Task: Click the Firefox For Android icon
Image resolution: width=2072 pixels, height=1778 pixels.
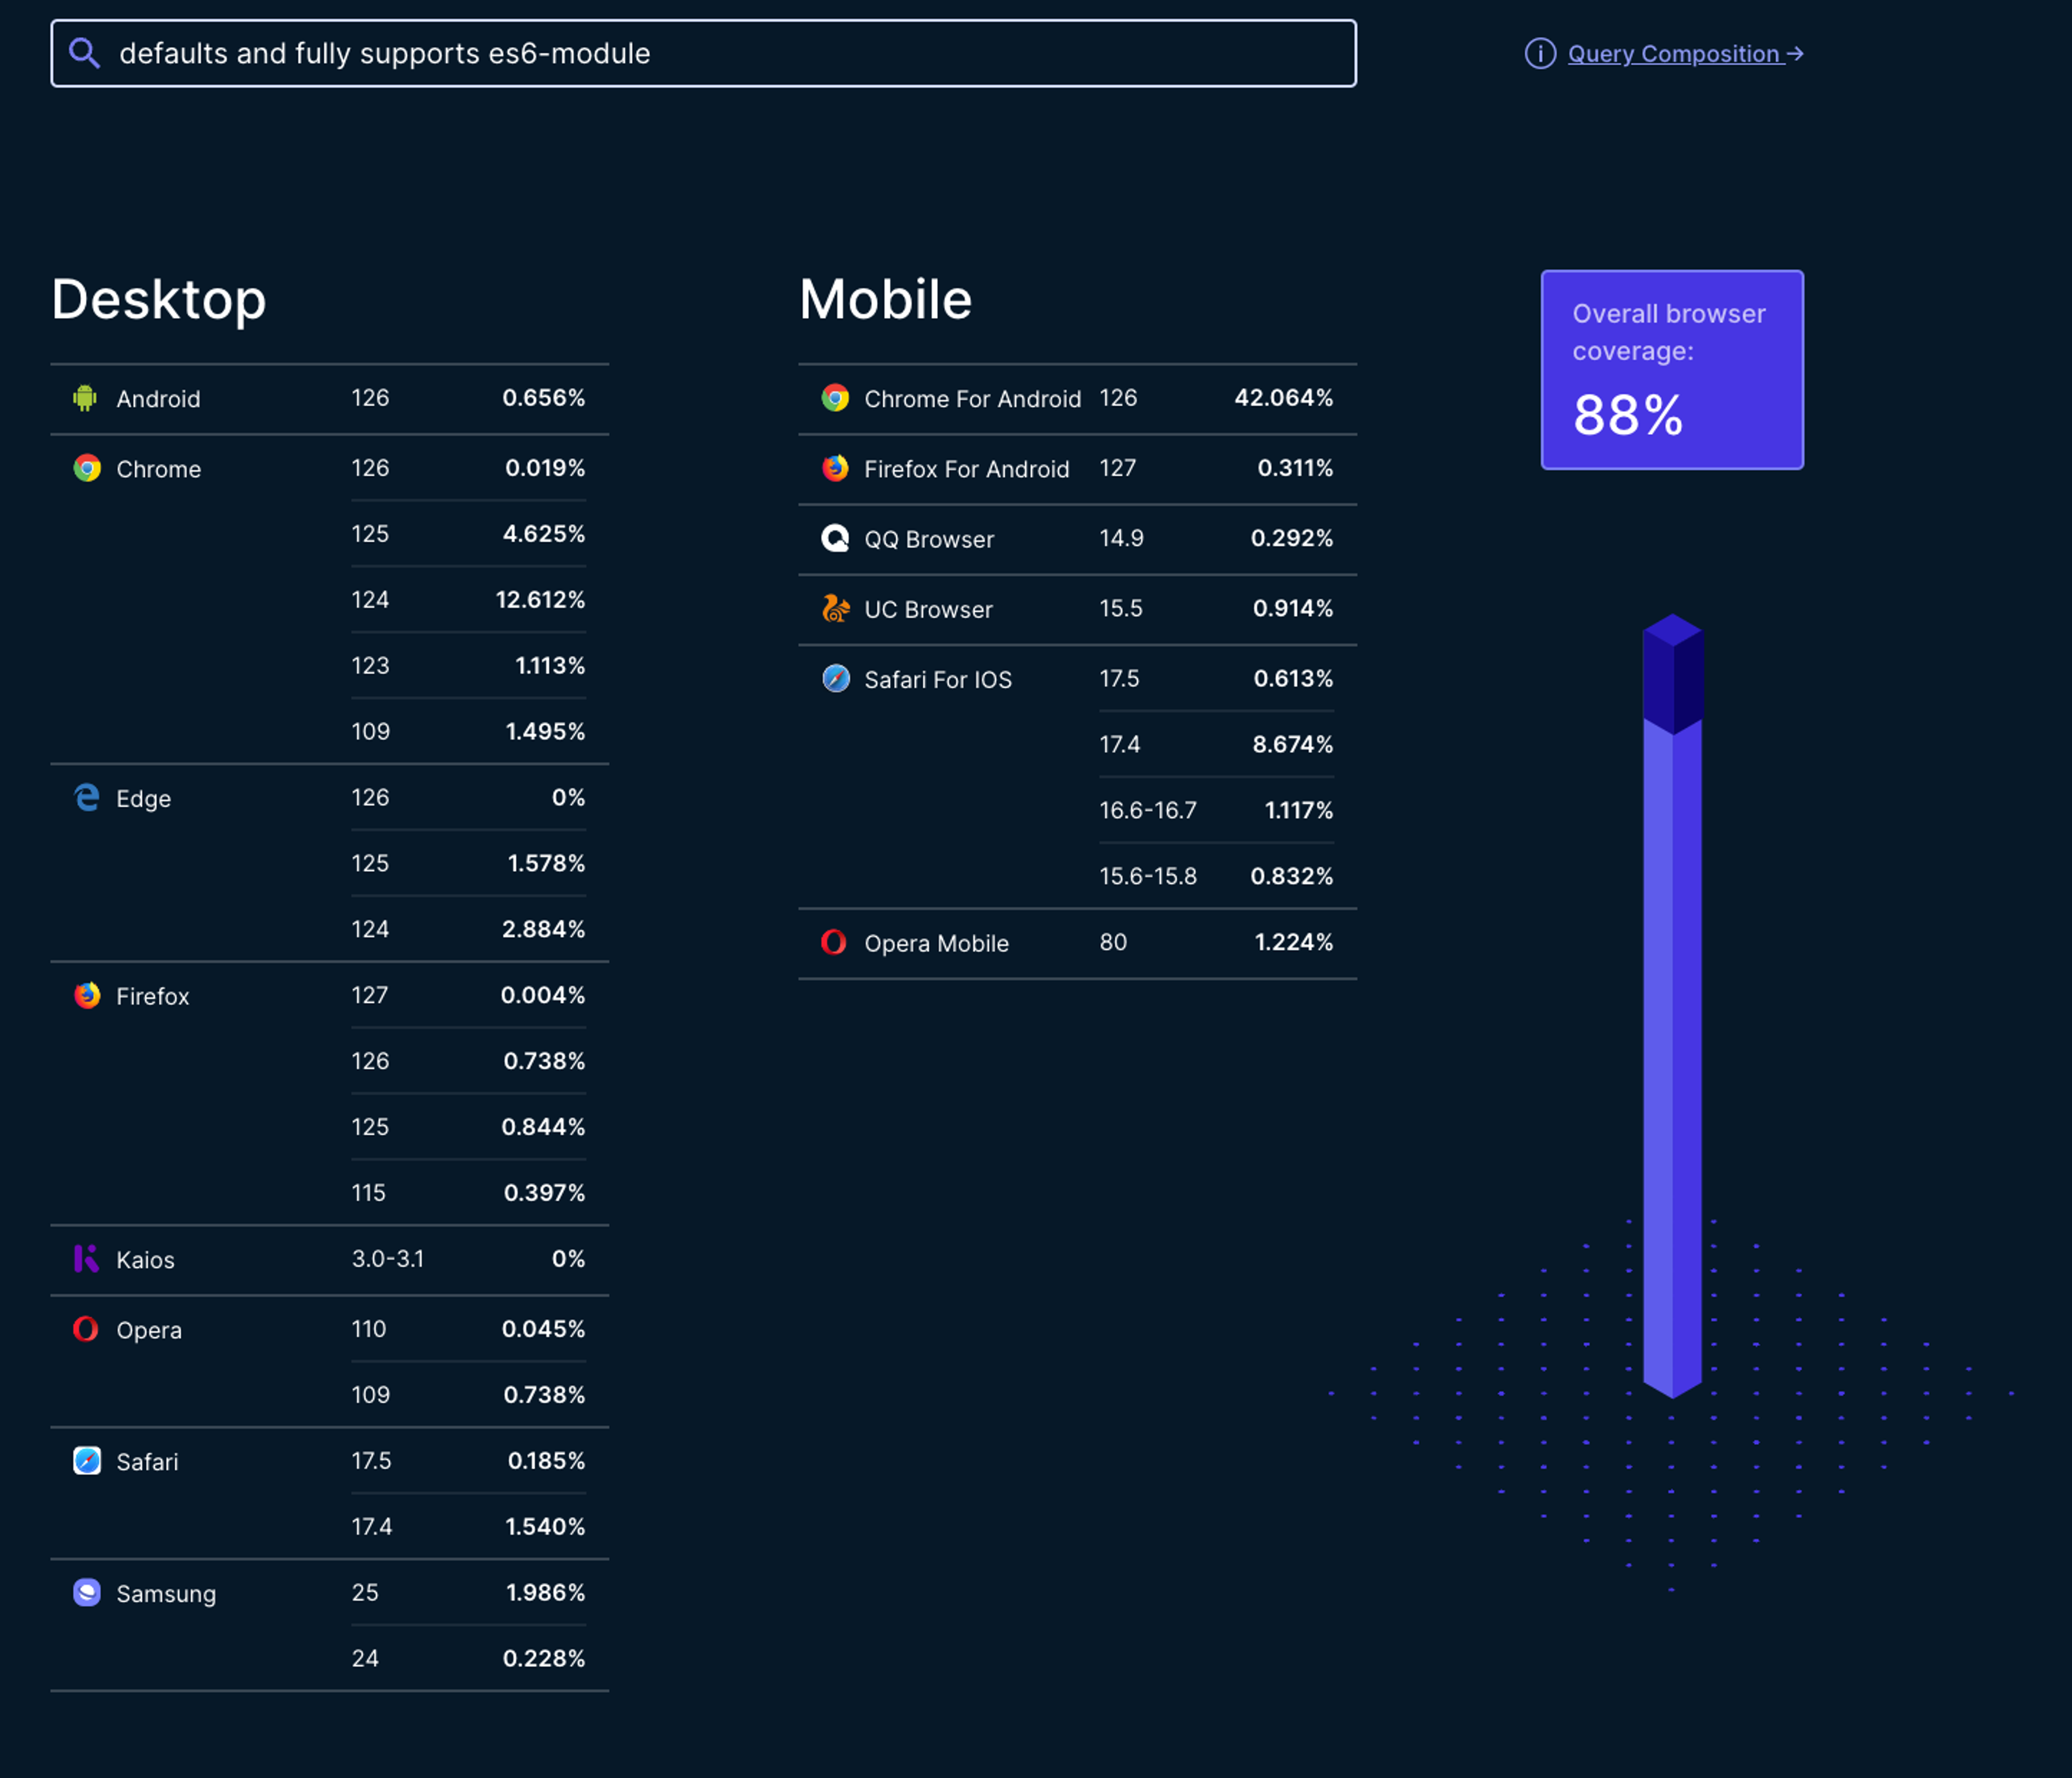Action: point(835,468)
